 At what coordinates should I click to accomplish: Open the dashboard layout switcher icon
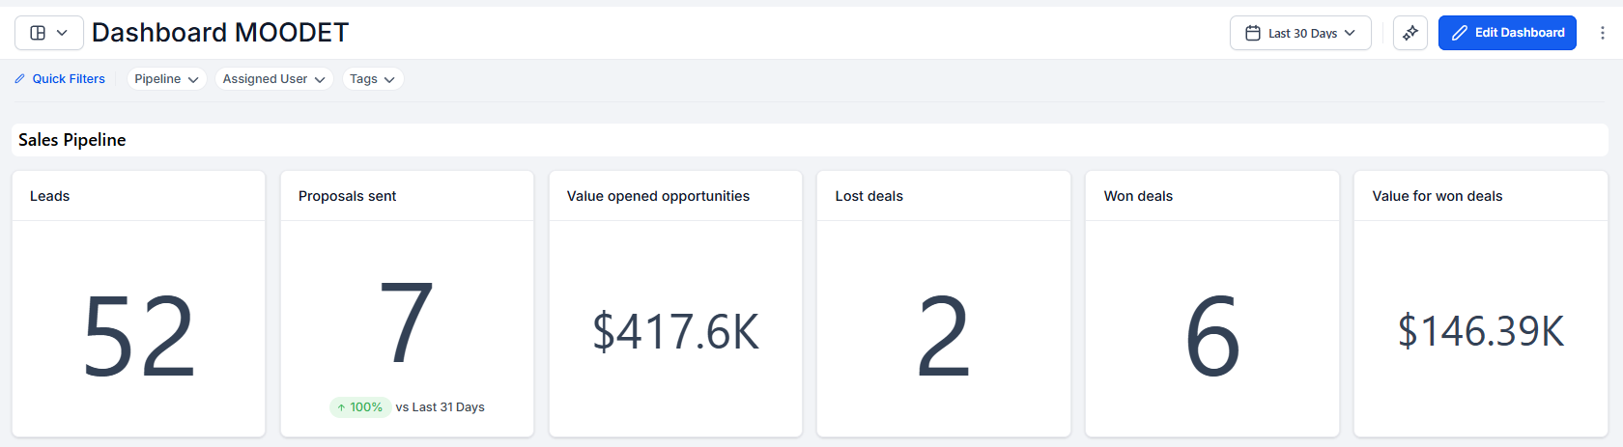39,33
